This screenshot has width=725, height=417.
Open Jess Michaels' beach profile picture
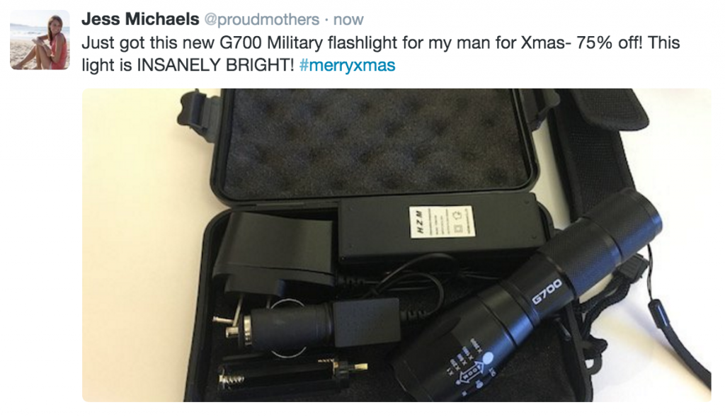(40, 40)
